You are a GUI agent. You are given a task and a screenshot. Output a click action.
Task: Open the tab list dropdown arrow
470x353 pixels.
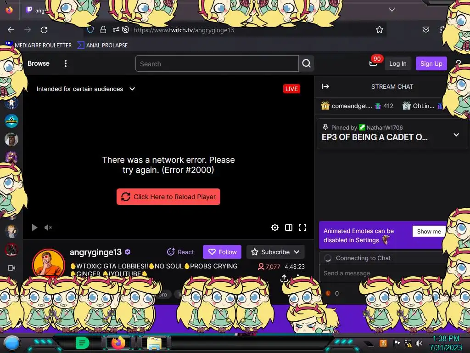[392, 10]
